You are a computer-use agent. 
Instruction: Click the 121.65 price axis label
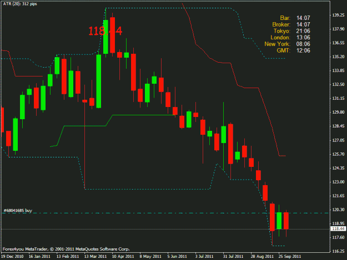point(338,196)
